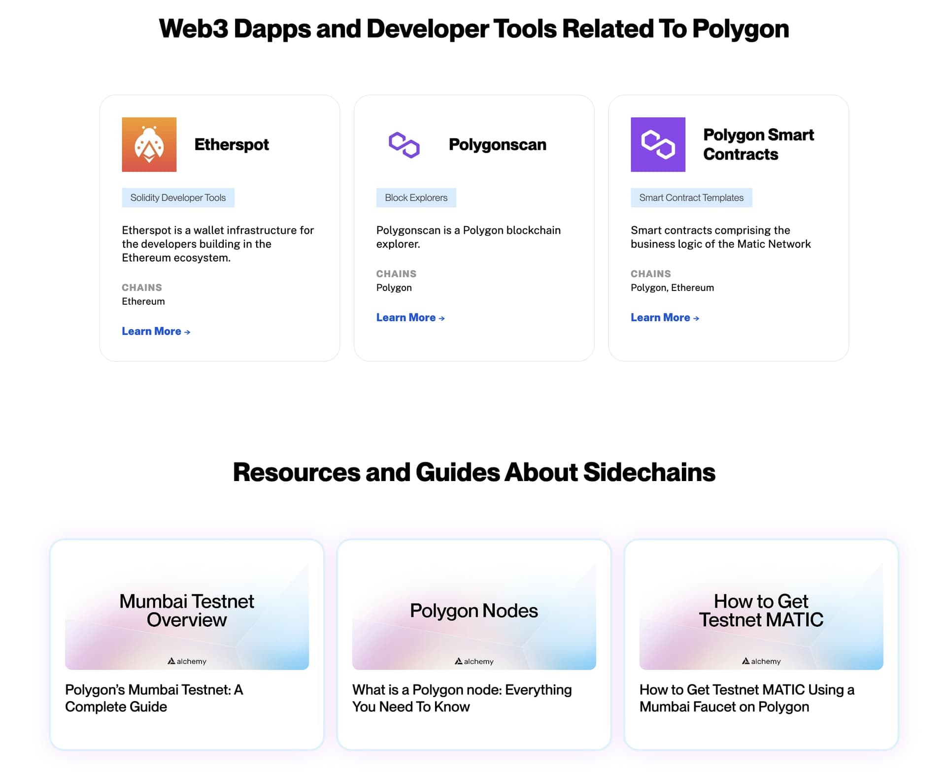Click the arrow beside Etherspot Learn More
Screen dimensions: 946x774
click(188, 332)
